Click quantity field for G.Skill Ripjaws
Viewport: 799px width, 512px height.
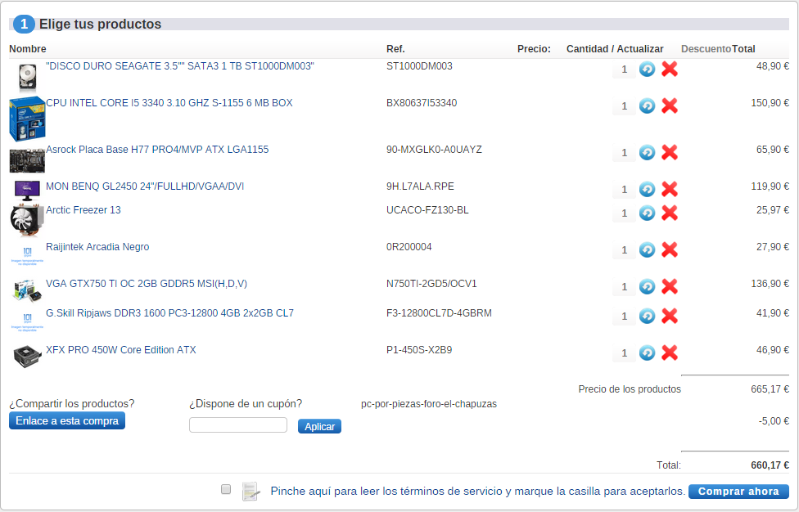tap(624, 317)
